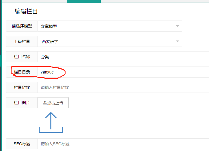This screenshot has height=151, width=209.
Task: Click the 栏目链接 label
Action: [x=22, y=87]
